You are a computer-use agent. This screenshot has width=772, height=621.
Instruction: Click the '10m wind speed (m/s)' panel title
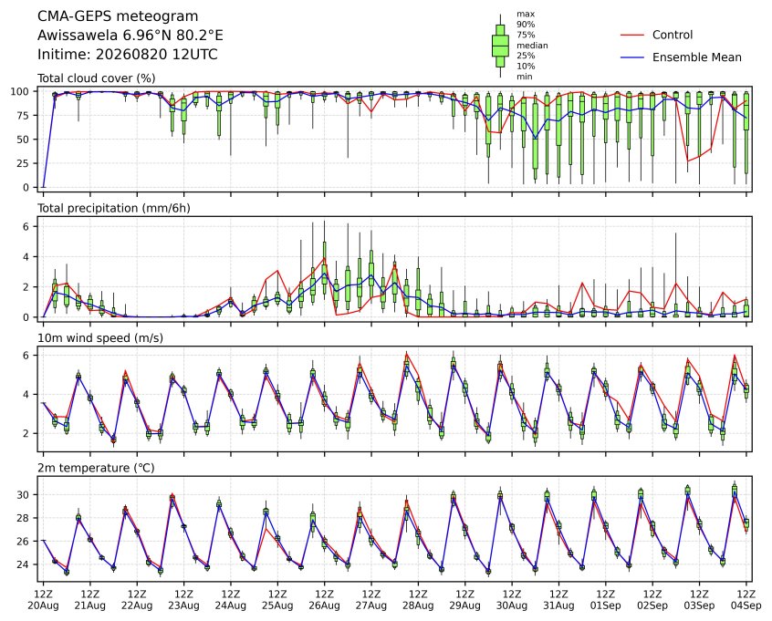100,338
